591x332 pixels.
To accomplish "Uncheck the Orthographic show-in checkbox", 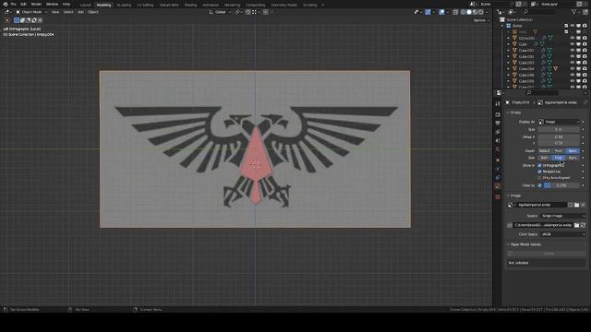I will pyautogui.click(x=539, y=166).
